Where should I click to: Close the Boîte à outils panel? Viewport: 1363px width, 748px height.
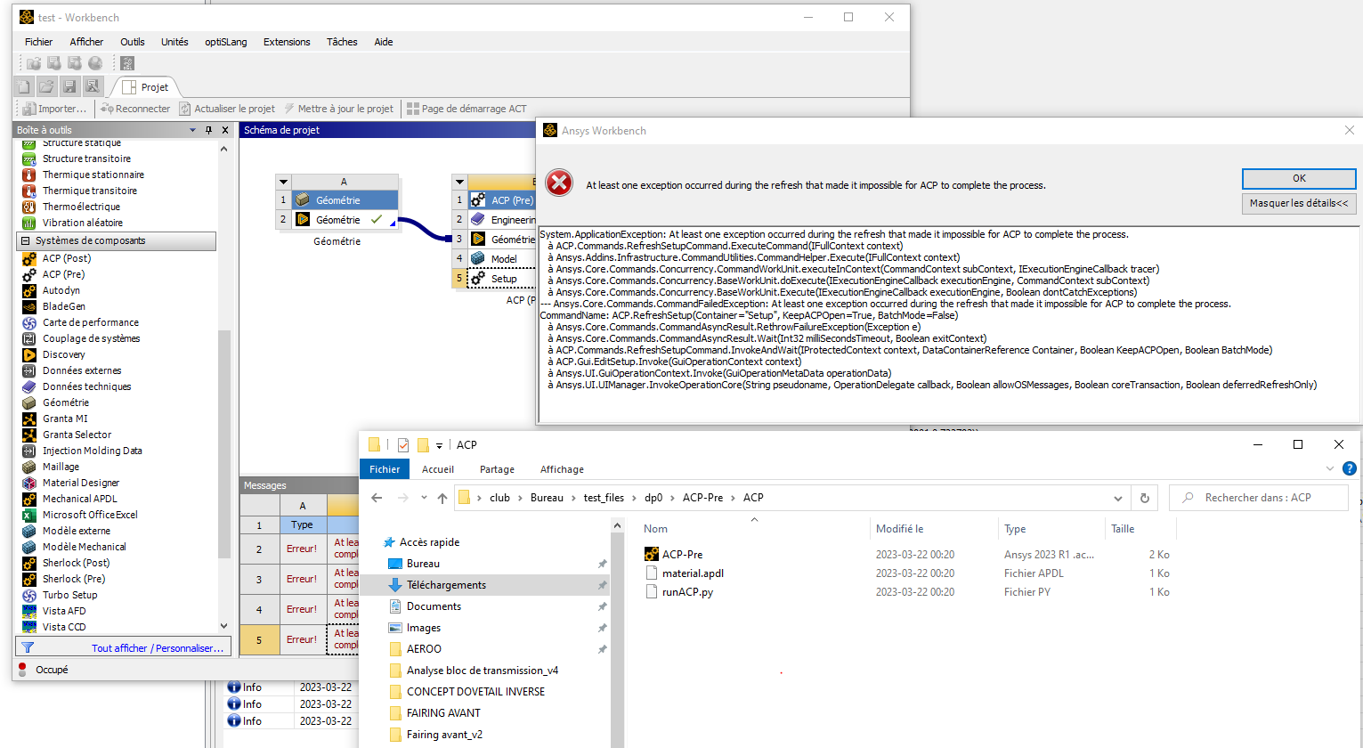(x=223, y=130)
